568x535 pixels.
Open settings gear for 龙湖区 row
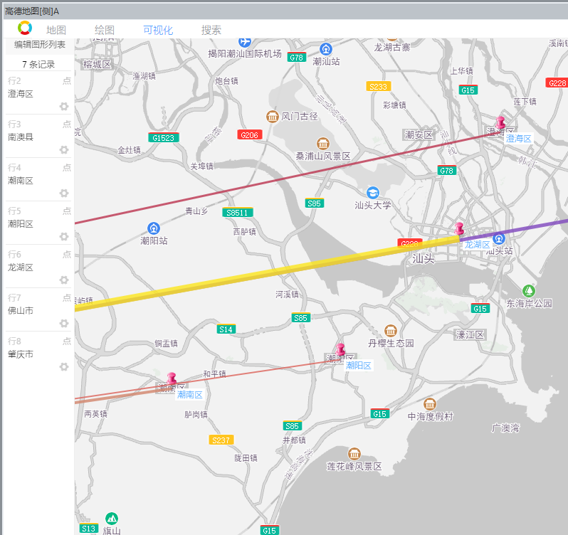coord(64,280)
